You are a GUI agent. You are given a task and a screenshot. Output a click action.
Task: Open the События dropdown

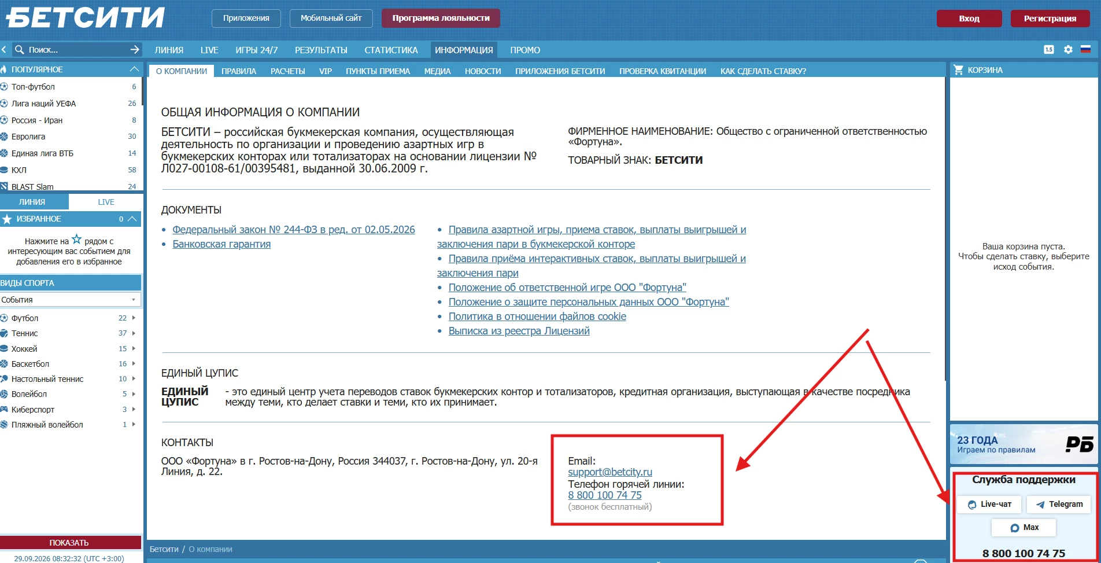coord(70,300)
